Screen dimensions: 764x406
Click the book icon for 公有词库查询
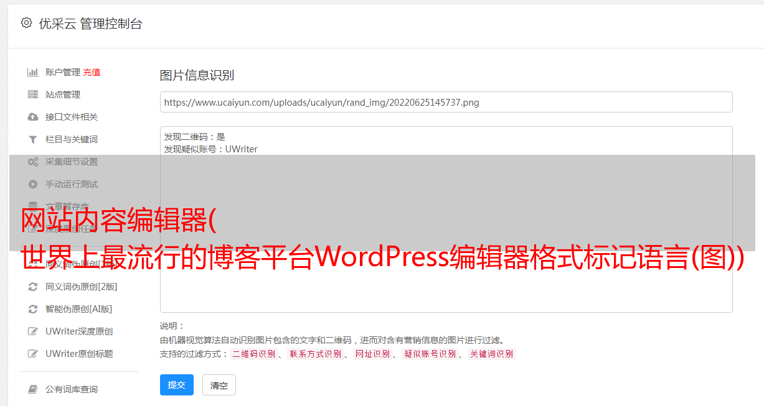33,389
